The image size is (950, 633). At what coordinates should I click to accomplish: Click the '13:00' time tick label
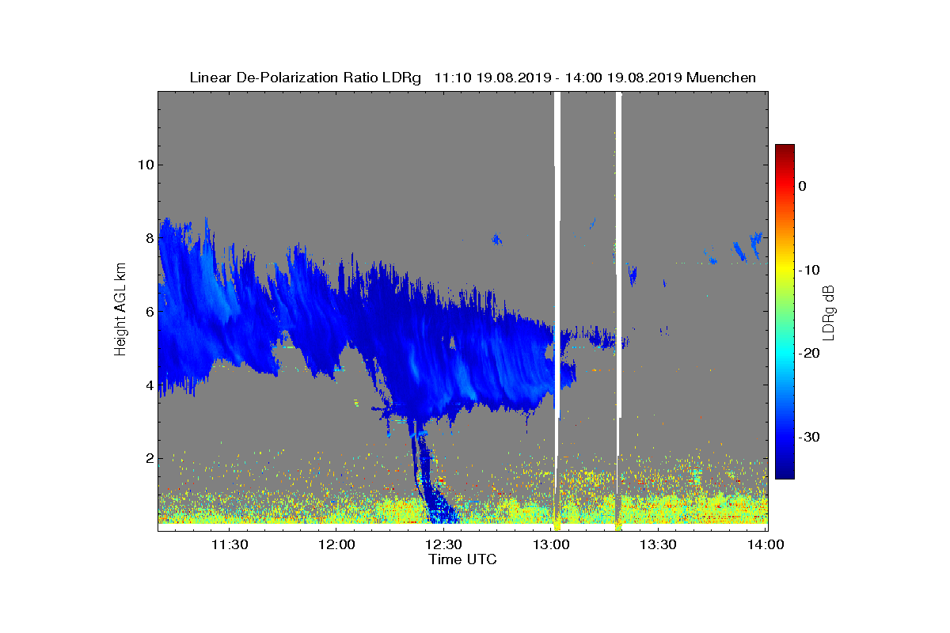point(551,545)
